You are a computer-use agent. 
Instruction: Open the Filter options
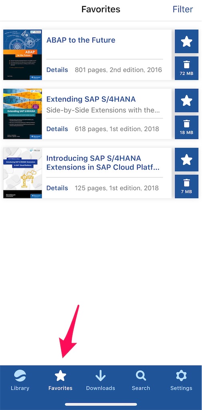coord(183,9)
